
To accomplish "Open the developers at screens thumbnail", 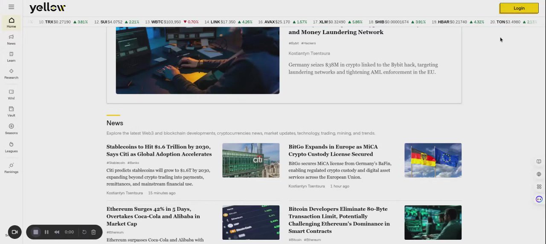I will (433, 223).
